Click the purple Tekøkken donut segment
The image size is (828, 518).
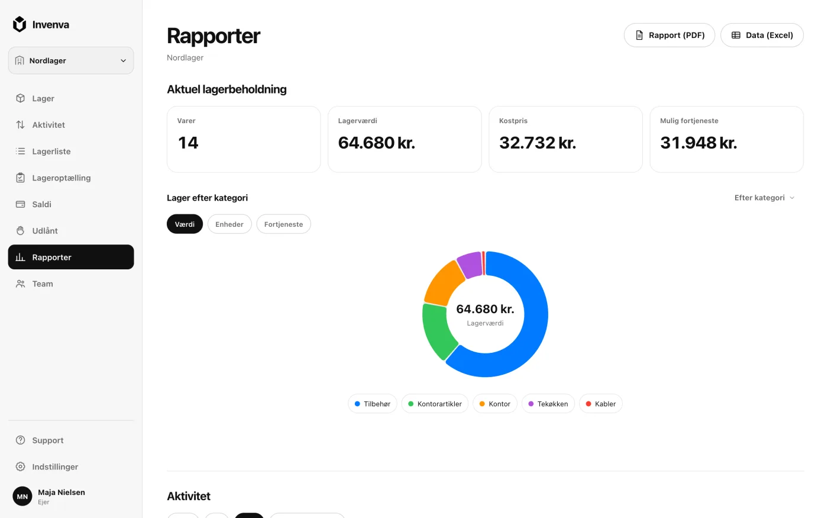pos(470,264)
